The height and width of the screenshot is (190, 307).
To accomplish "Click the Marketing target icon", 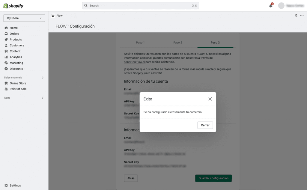I will click(x=6, y=63).
